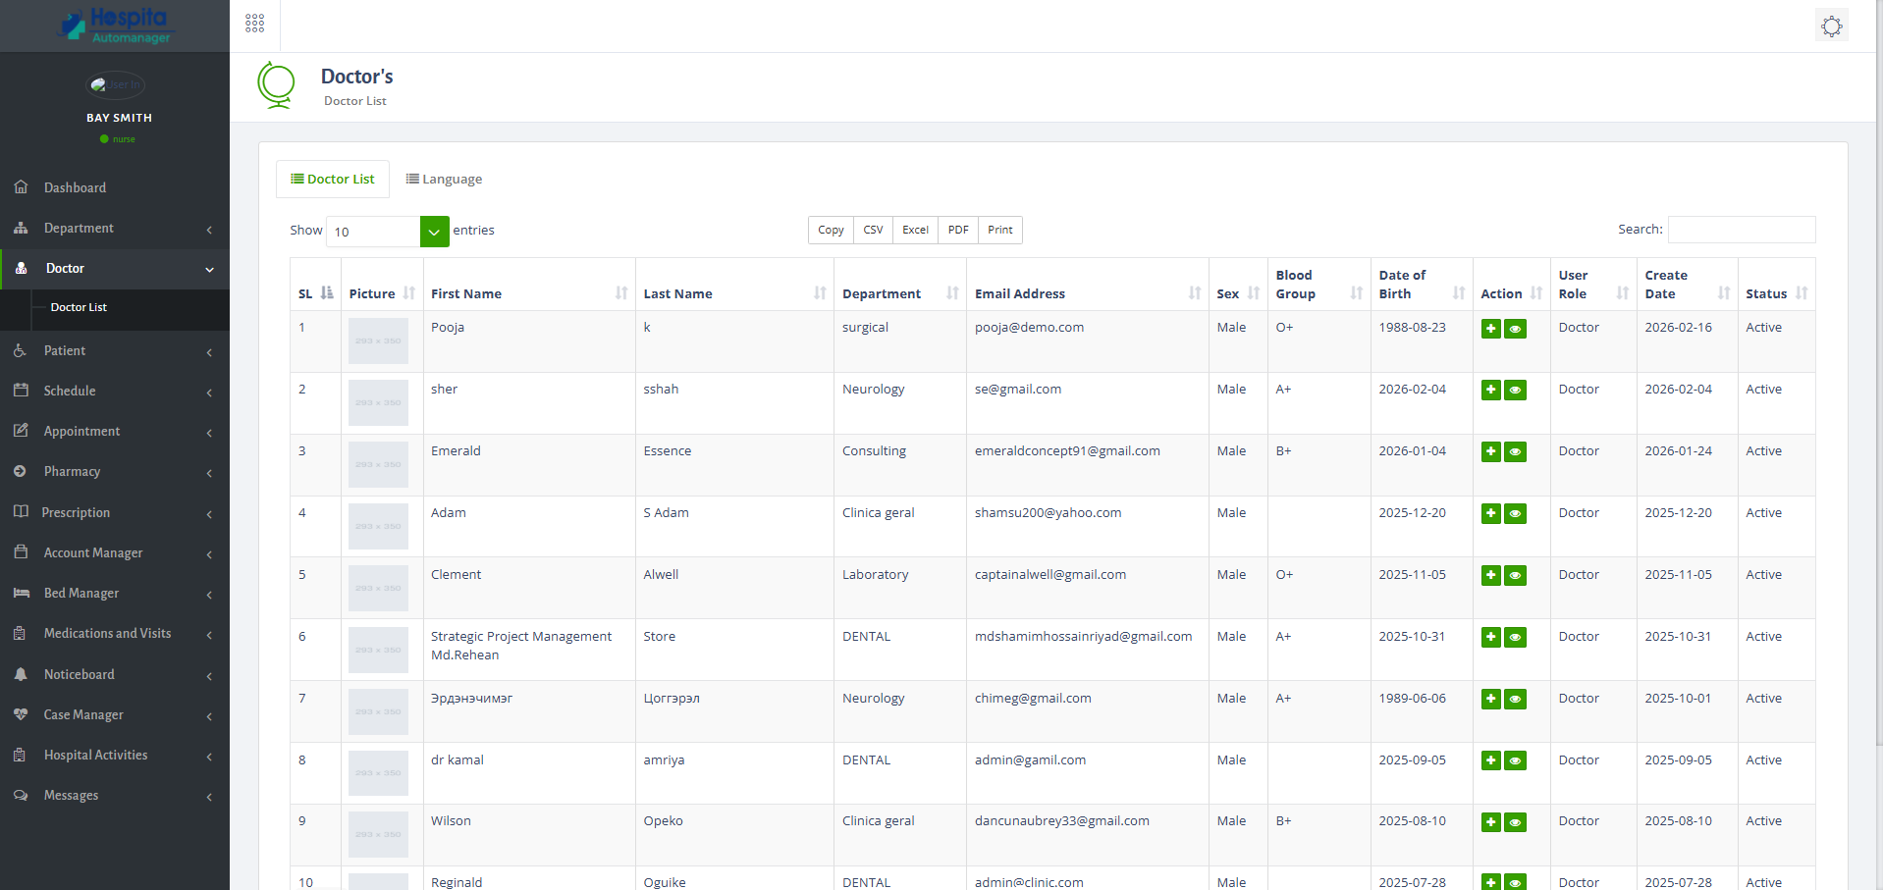Open the settings gear in the top right
This screenshot has height=890, width=1883.
coord(1831,26)
